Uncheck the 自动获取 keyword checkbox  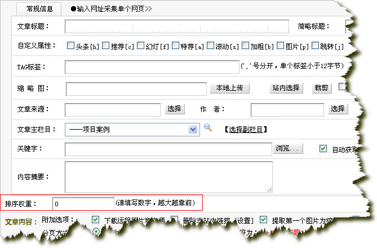(323, 149)
